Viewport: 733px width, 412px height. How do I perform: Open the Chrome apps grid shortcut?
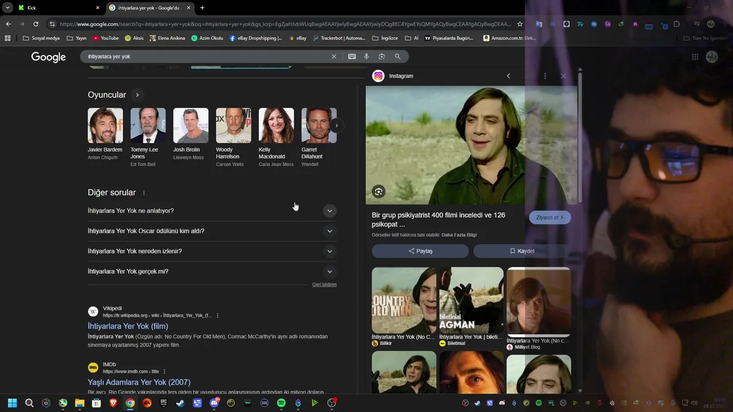[x=7, y=38]
